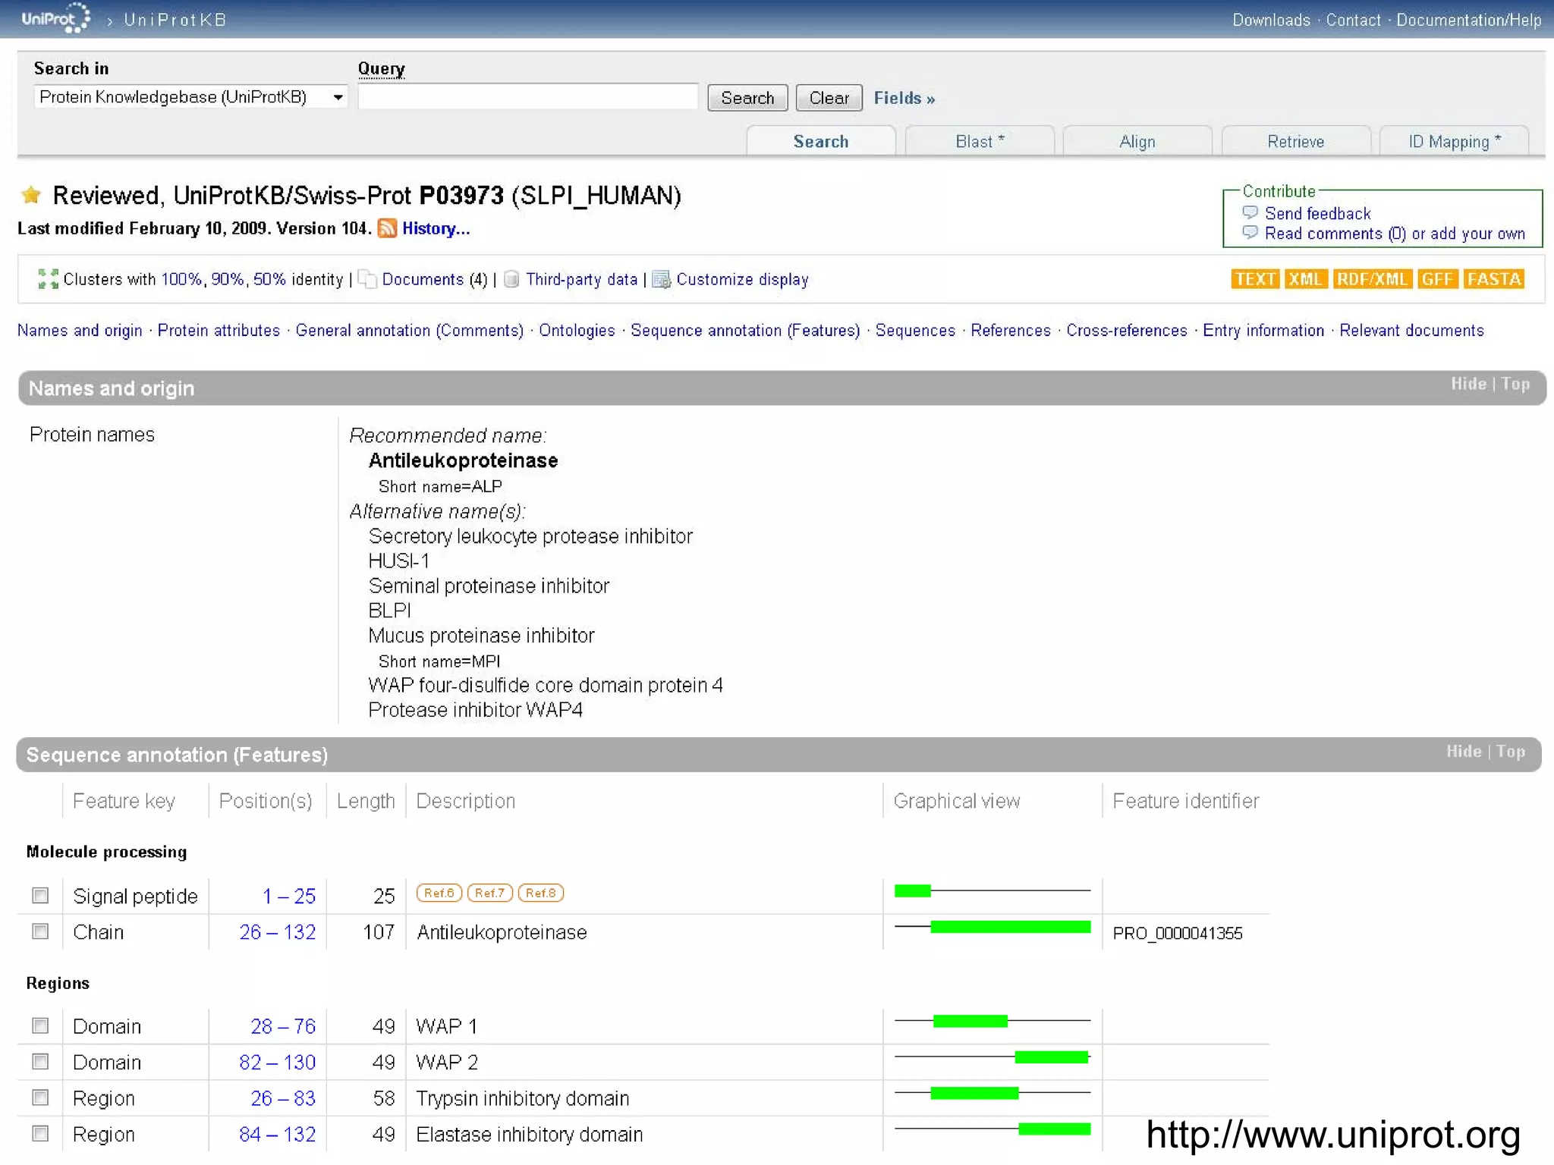Viewport: 1554px width, 1165px height.
Task: Select the Search tab
Action: (x=821, y=141)
